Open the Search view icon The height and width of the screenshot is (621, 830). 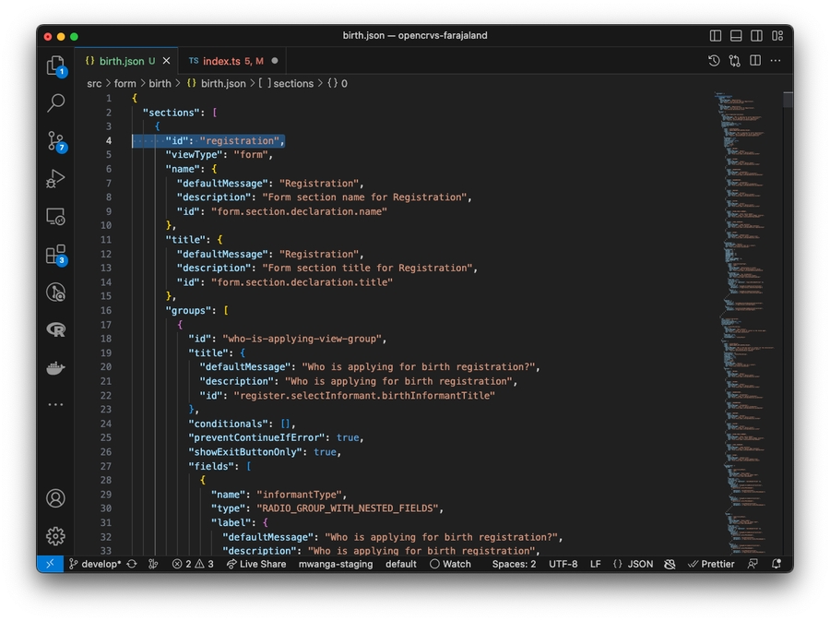pos(55,103)
